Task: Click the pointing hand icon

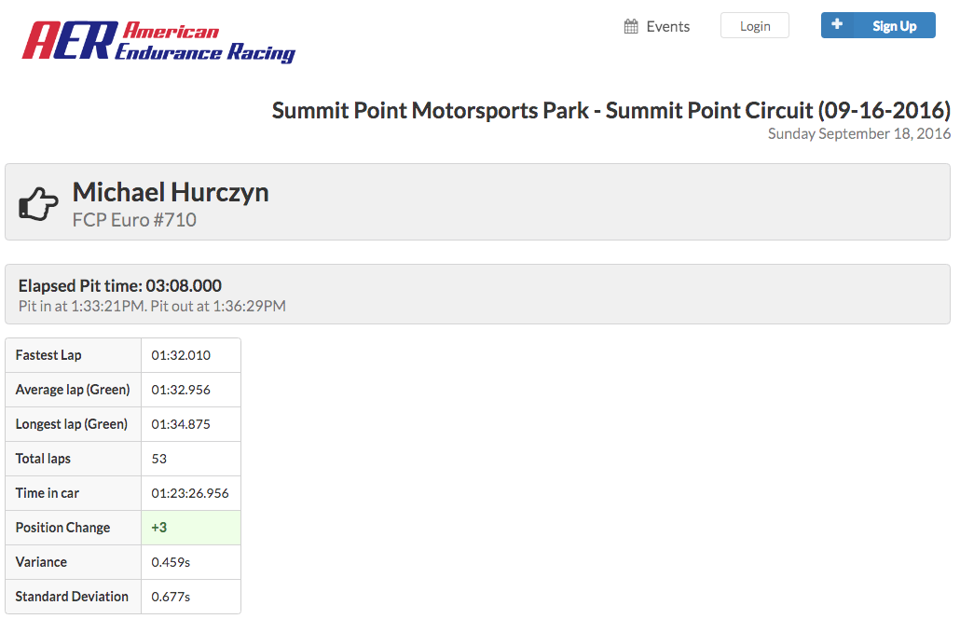Action: [39, 204]
